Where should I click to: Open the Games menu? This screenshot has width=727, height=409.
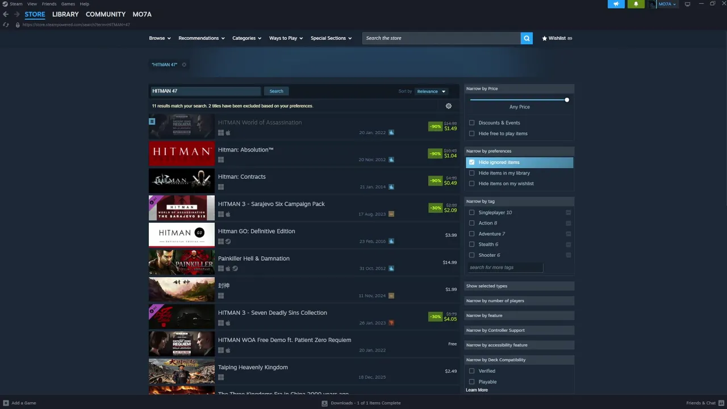68,4
